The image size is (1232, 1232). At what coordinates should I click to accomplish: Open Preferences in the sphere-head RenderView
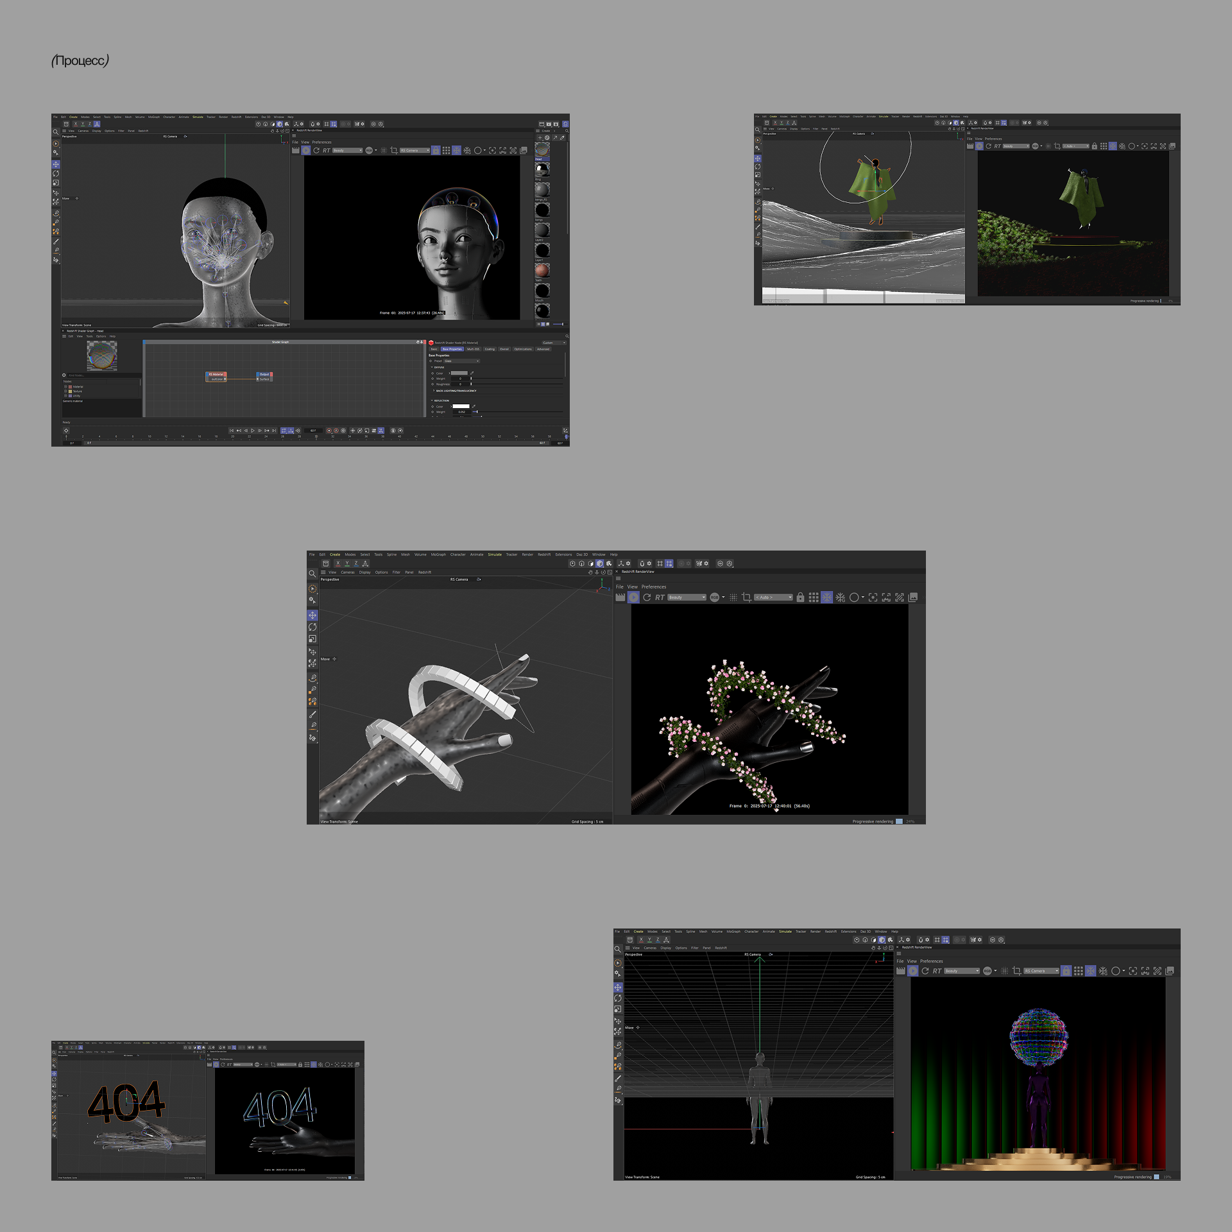[x=931, y=961]
